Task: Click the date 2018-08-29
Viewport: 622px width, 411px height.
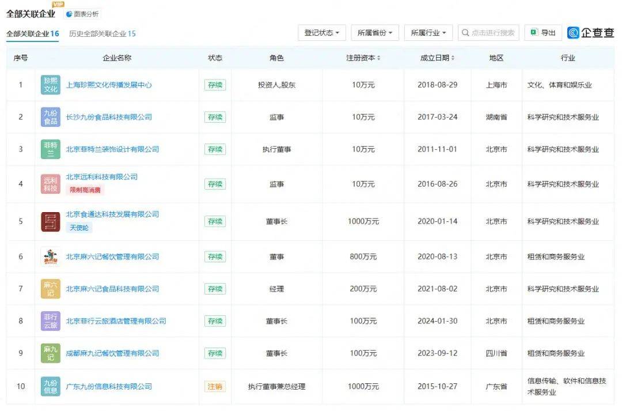Action: coord(437,85)
